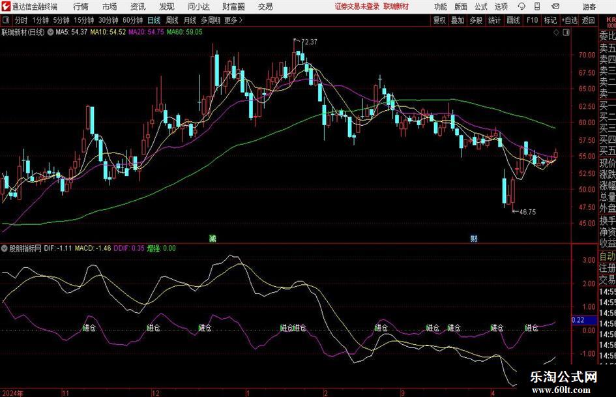Switch to the 周线 weekly tab

[x=171, y=20]
